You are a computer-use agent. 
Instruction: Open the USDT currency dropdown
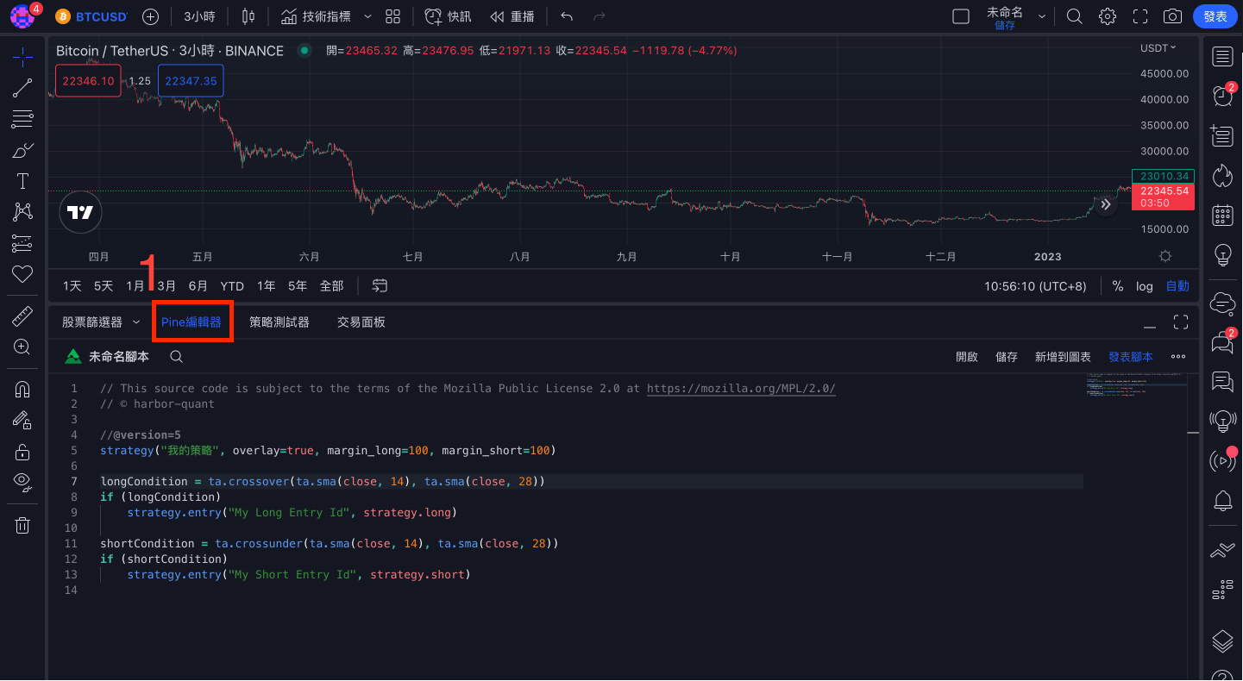click(x=1158, y=48)
